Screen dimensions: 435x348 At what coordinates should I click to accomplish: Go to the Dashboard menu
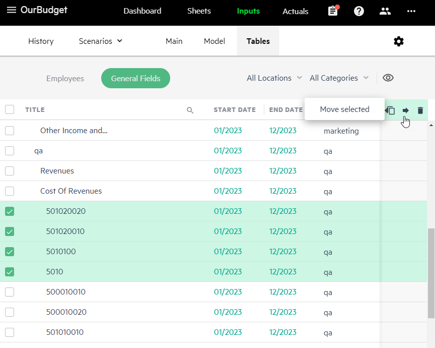click(142, 11)
